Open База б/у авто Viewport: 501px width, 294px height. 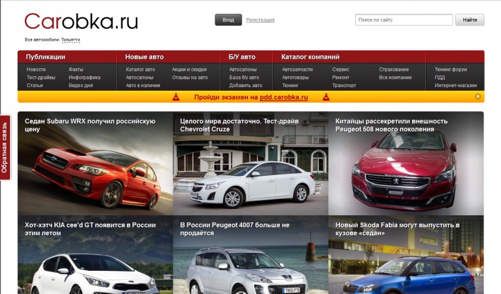click(244, 77)
